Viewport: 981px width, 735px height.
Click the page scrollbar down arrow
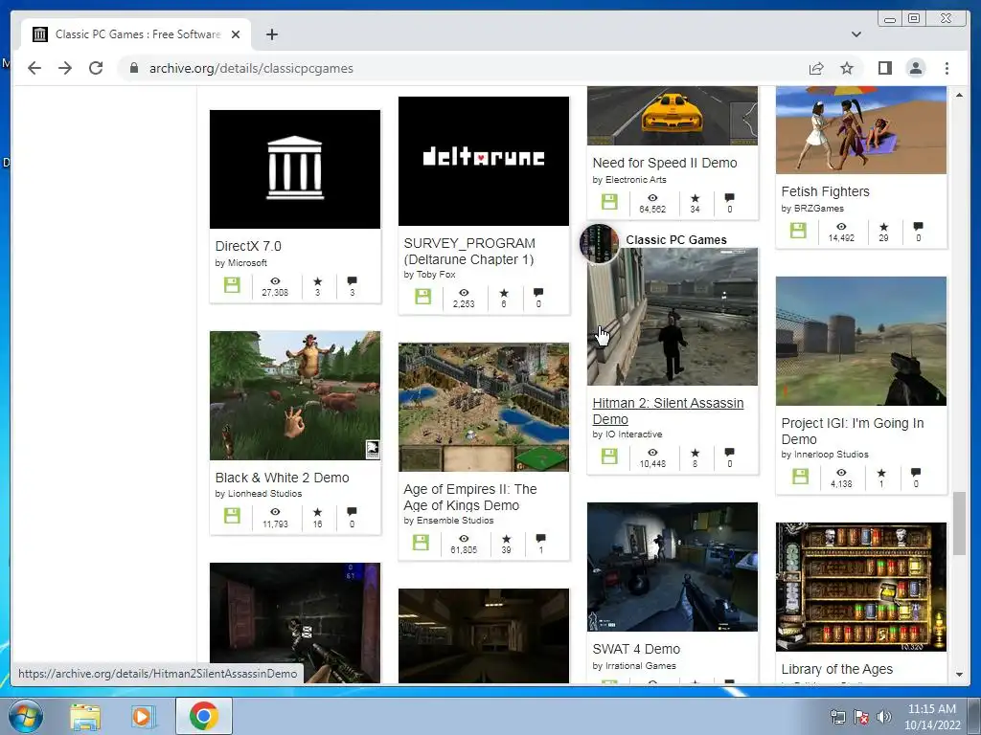(960, 675)
